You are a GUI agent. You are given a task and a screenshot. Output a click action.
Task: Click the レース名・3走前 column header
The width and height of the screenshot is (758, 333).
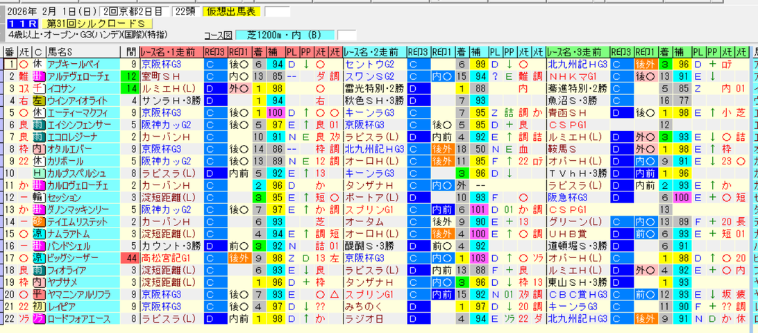coord(578,52)
